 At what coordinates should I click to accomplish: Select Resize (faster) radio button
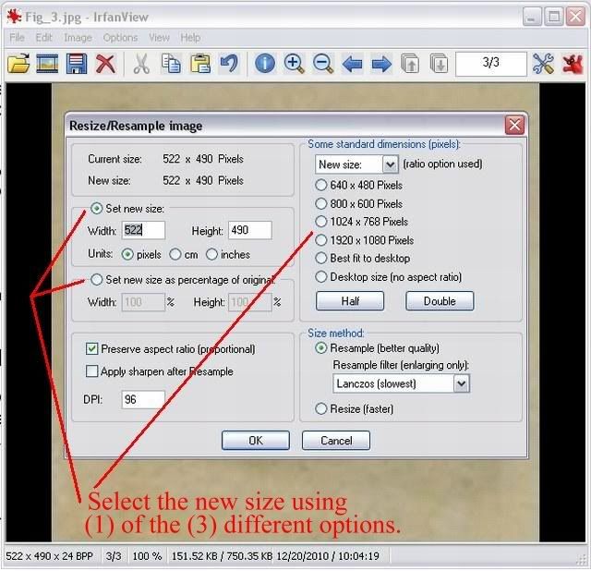(x=320, y=408)
